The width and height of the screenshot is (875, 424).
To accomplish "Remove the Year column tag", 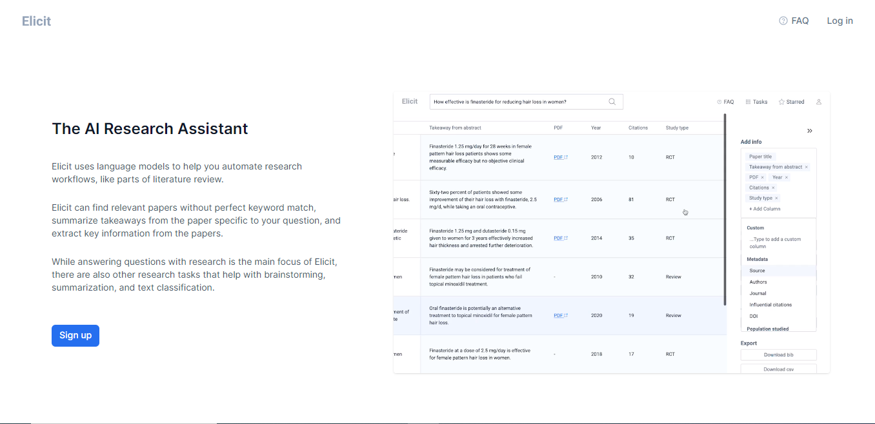I will [x=787, y=177].
